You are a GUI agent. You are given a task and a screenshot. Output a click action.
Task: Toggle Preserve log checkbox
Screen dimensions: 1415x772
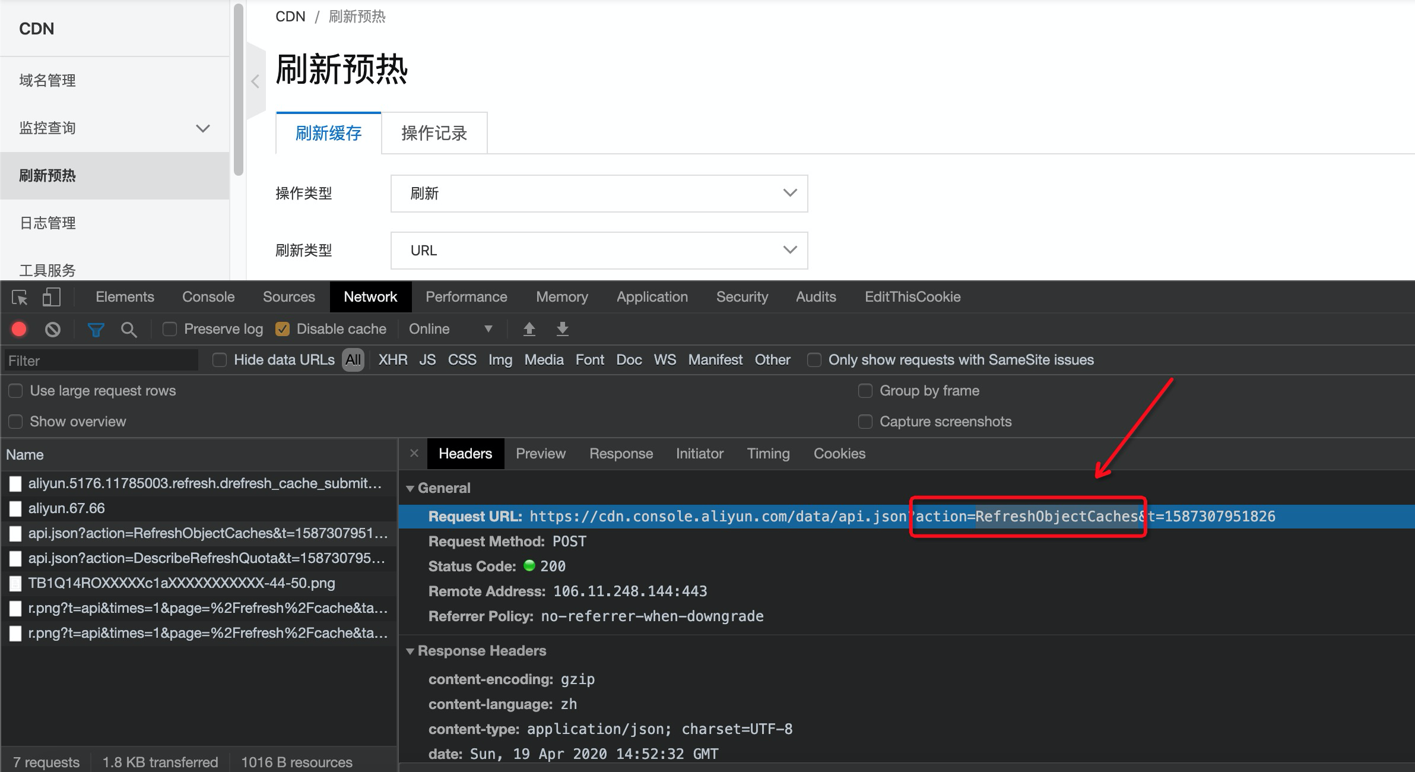pyautogui.click(x=170, y=329)
